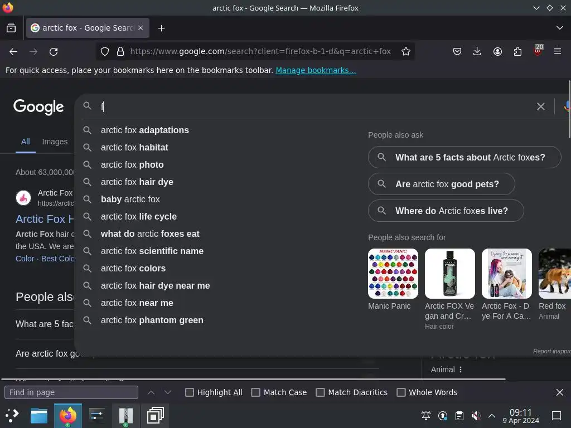Image resolution: width=571 pixels, height=428 pixels.
Task: Open the Save to Pocket button
Action: [457, 52]
